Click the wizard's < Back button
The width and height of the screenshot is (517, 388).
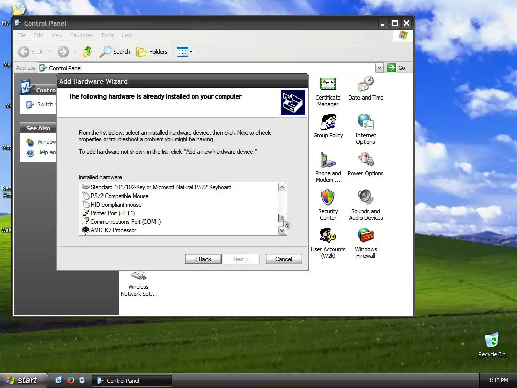pyautogui.click(x=203, y=259)
